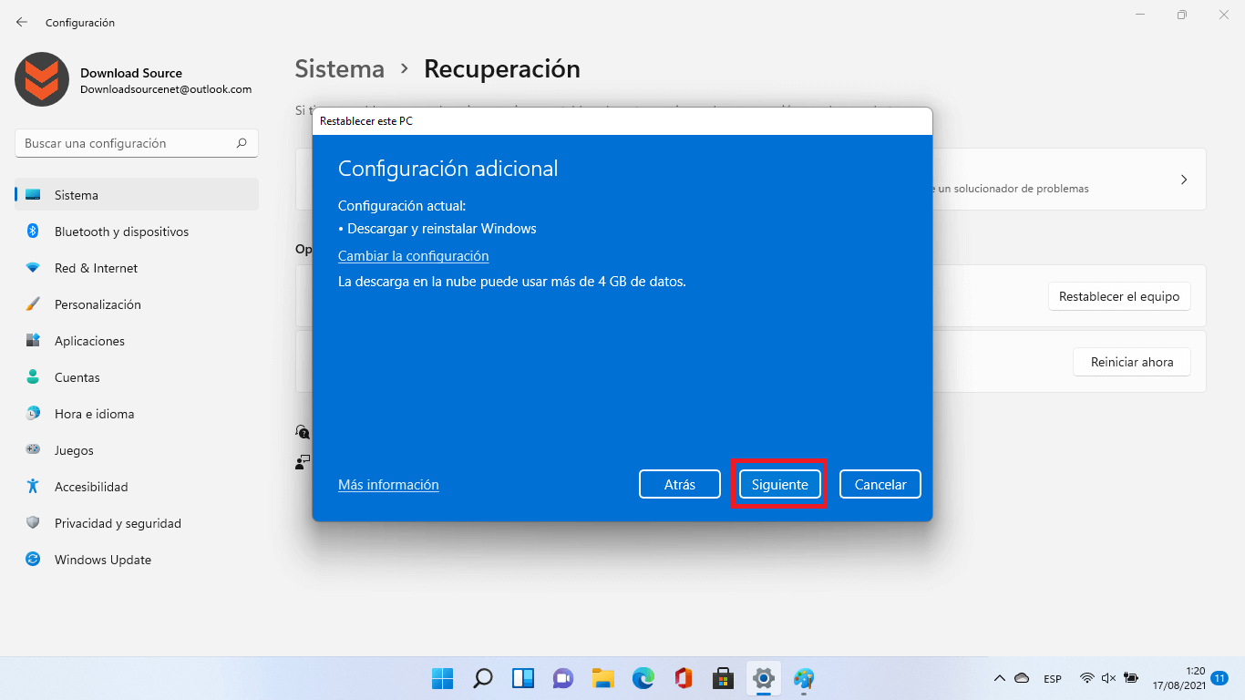
Task: Click the muted volume tray icon
Action: [x=1109, y=678]
